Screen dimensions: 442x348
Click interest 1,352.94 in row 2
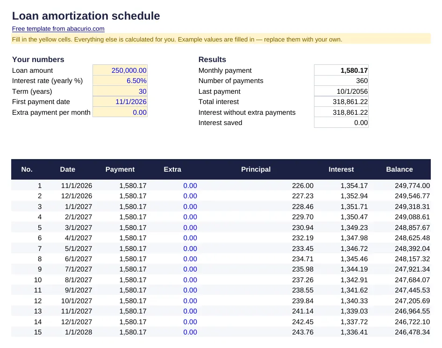click(x=354, y=196)
